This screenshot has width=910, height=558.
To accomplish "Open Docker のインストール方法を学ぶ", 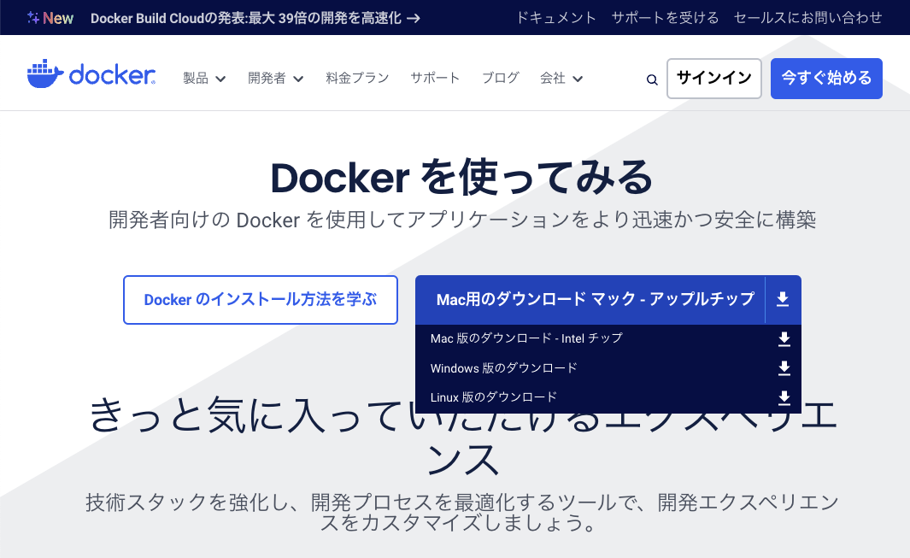I will point(261,300).
